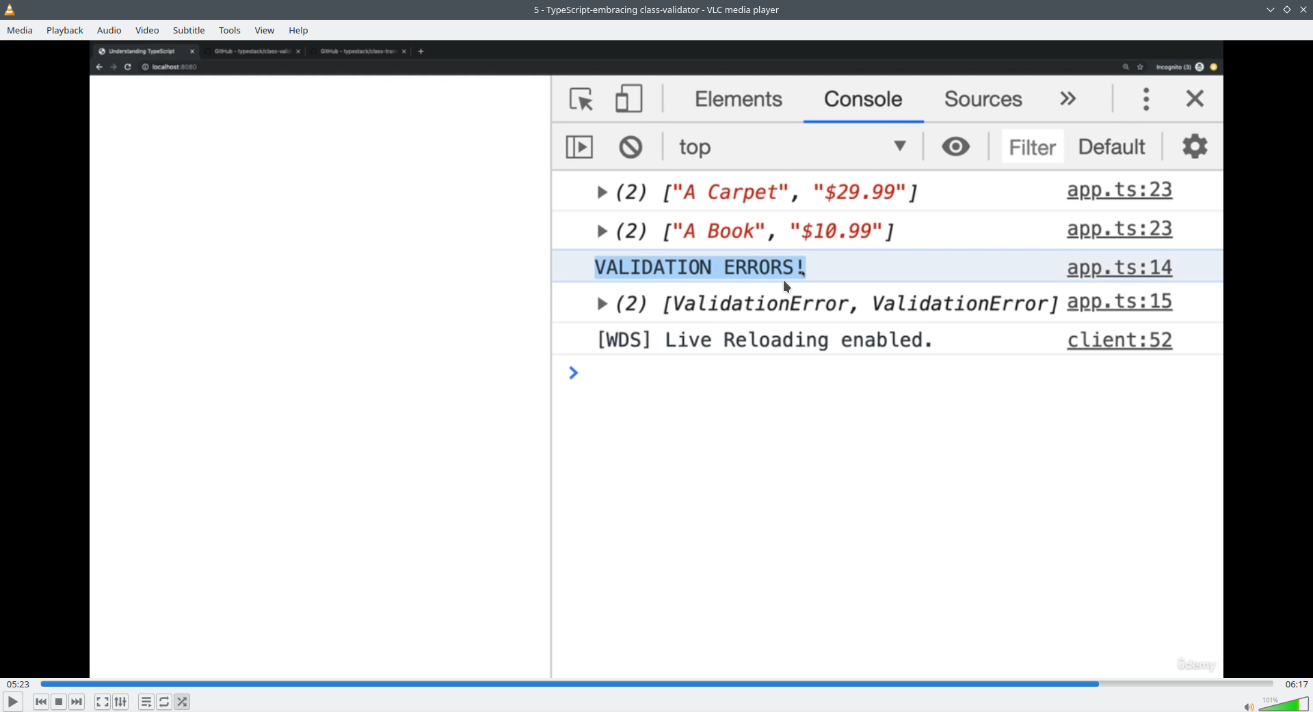Click the console prompt arrow
The height and width of the screenshot is (712, 1313).
click(x=574, y=373)
